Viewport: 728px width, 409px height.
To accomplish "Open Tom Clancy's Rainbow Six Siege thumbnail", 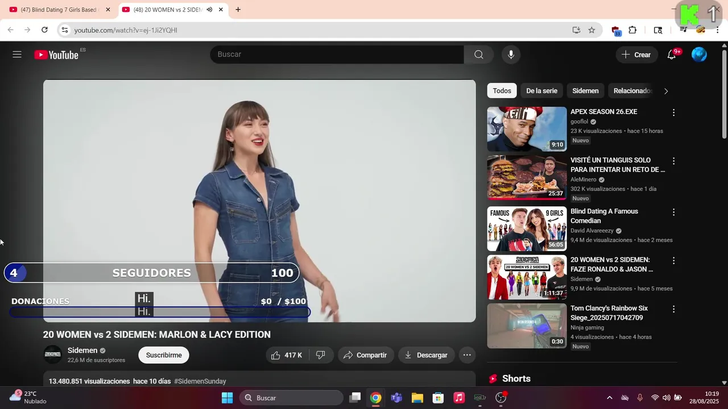I will (x=527, y=325).
